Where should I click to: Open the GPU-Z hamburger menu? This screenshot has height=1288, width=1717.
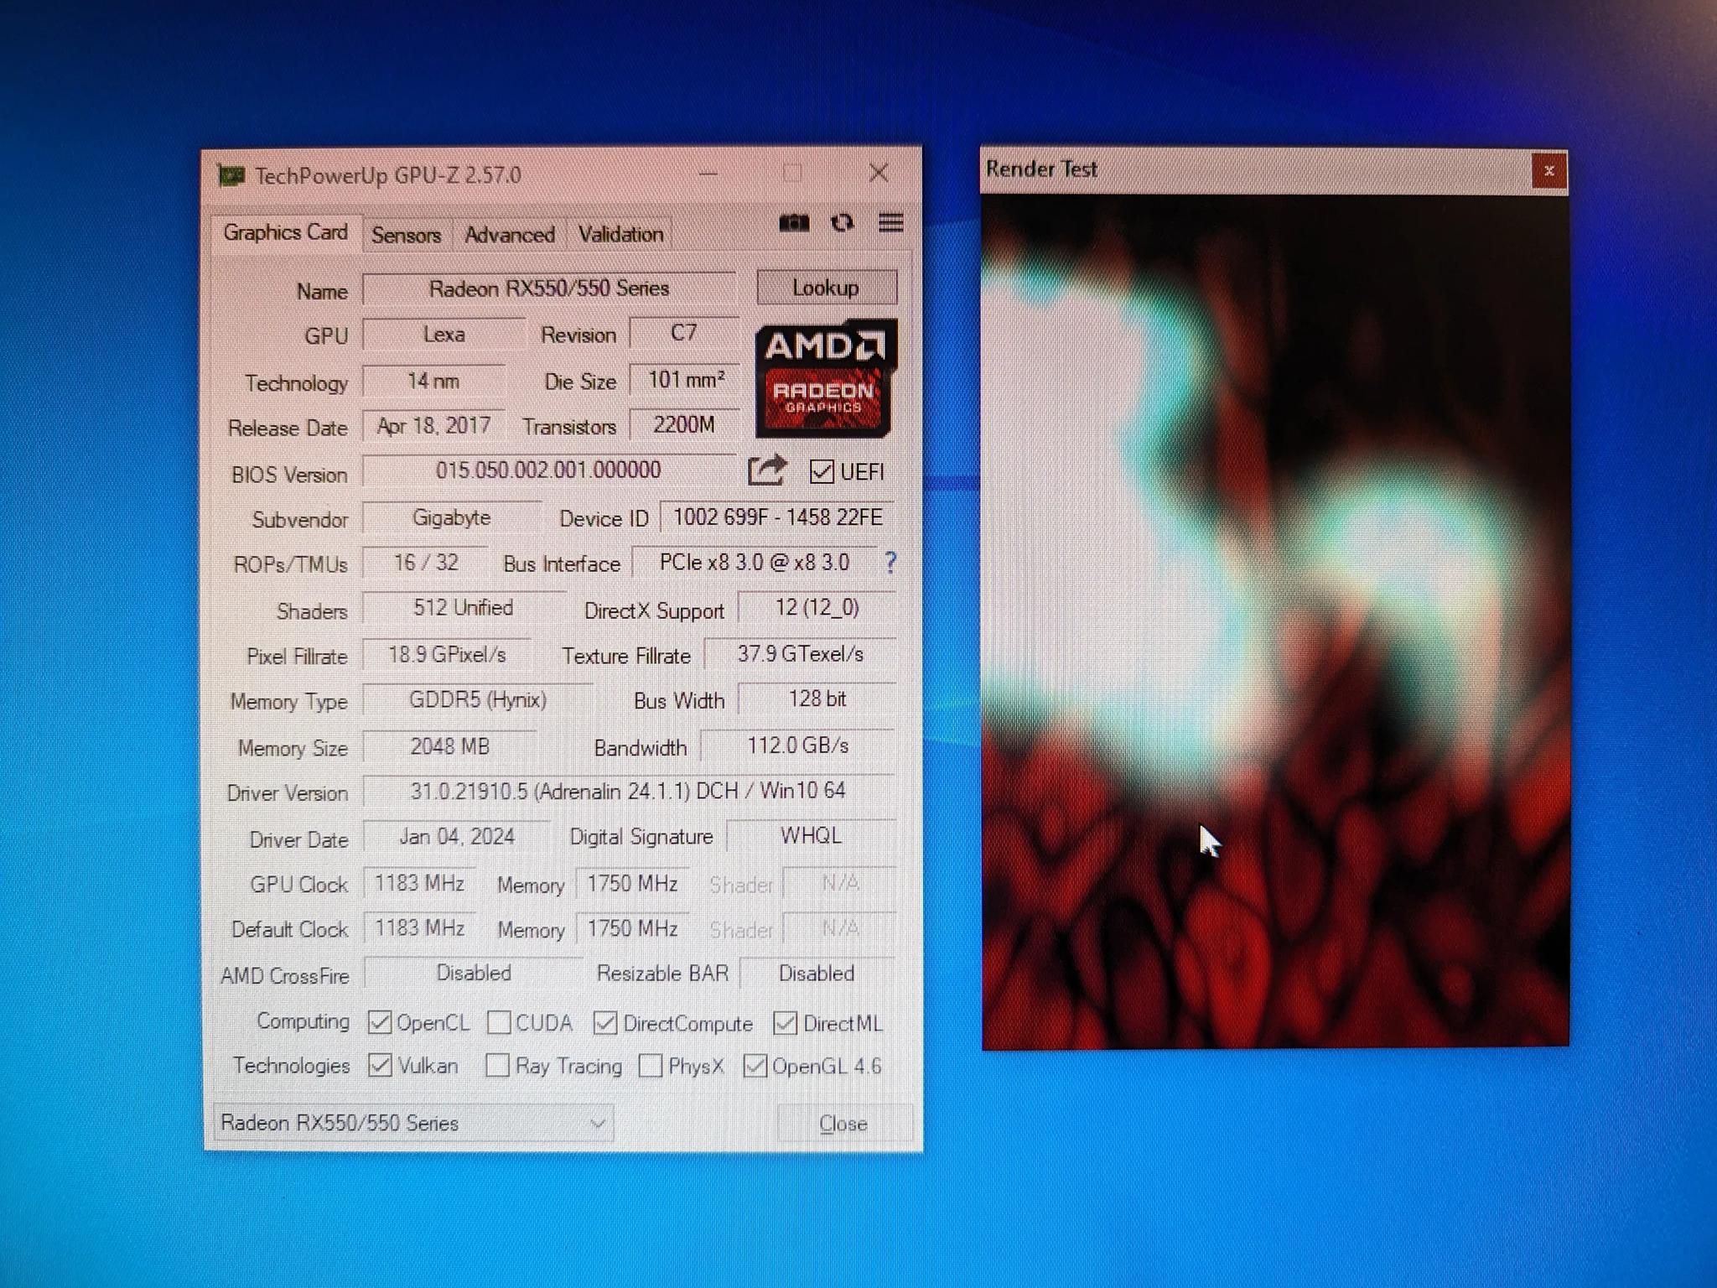pyautogui.click(x=891, y=223)
